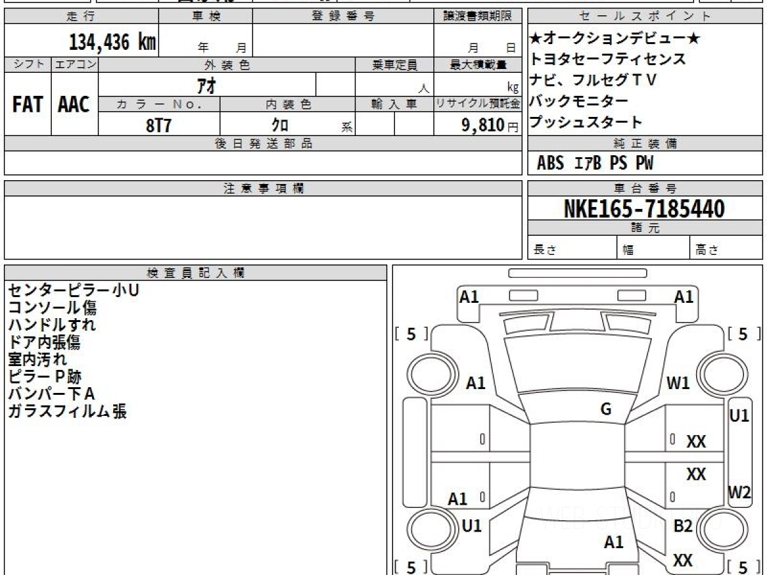Click the カラーNo. header
767x575 pixels.
[x=159, y=104]
